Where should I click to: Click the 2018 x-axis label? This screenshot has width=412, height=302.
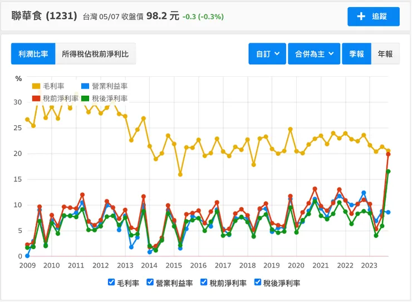[x=247, y=265]
